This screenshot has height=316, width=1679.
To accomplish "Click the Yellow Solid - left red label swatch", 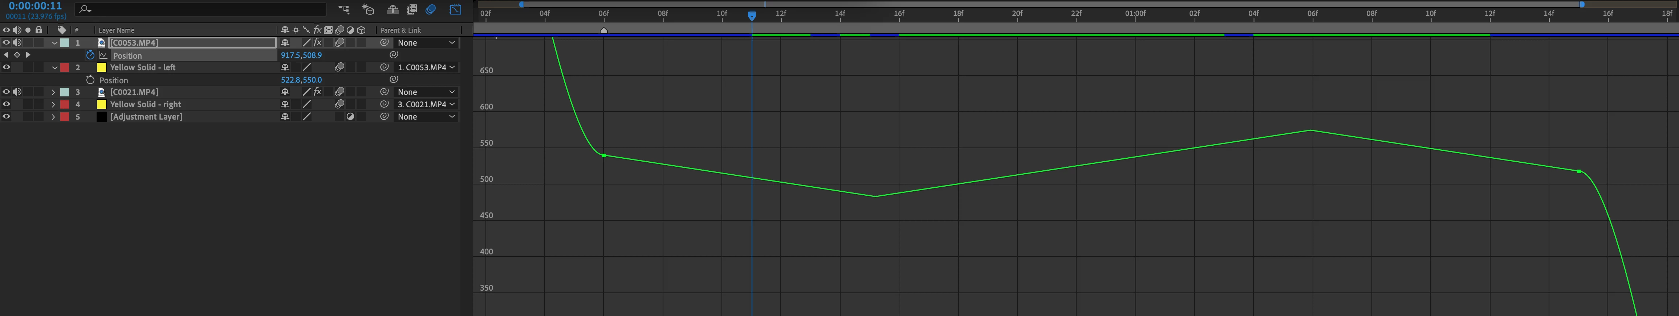I will click(65, 68).
